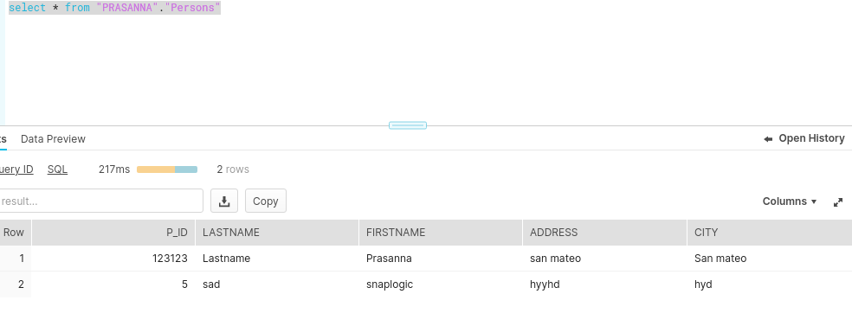Click the Open History button
The width and height of the screenshot is (852, 326).
(804, 138)
